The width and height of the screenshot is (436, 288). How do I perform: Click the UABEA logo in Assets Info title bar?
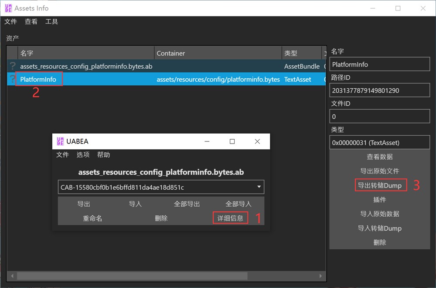pyautogui.click(x=8, y=8)
